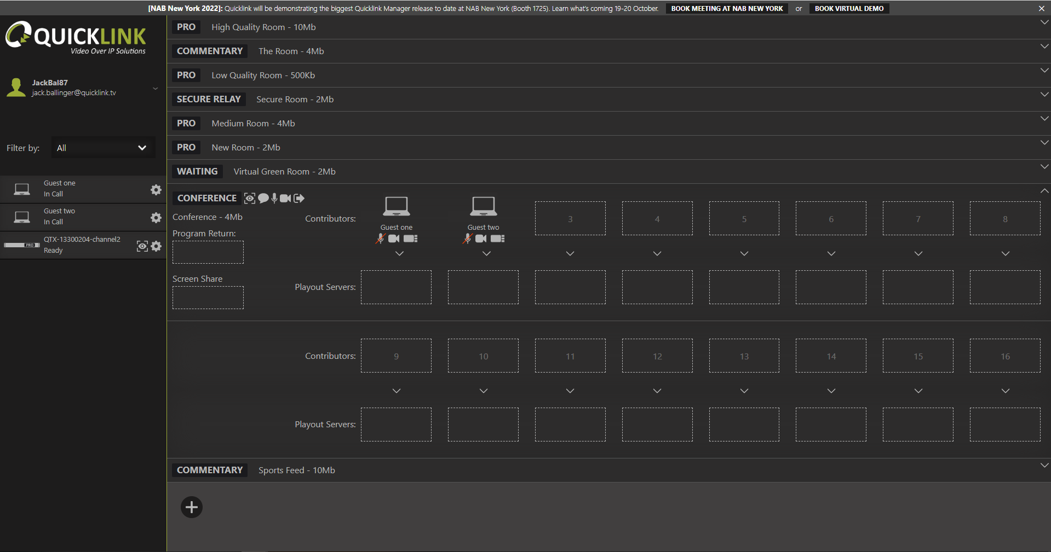Select the Guest one In Call sidebar entry

83,189
